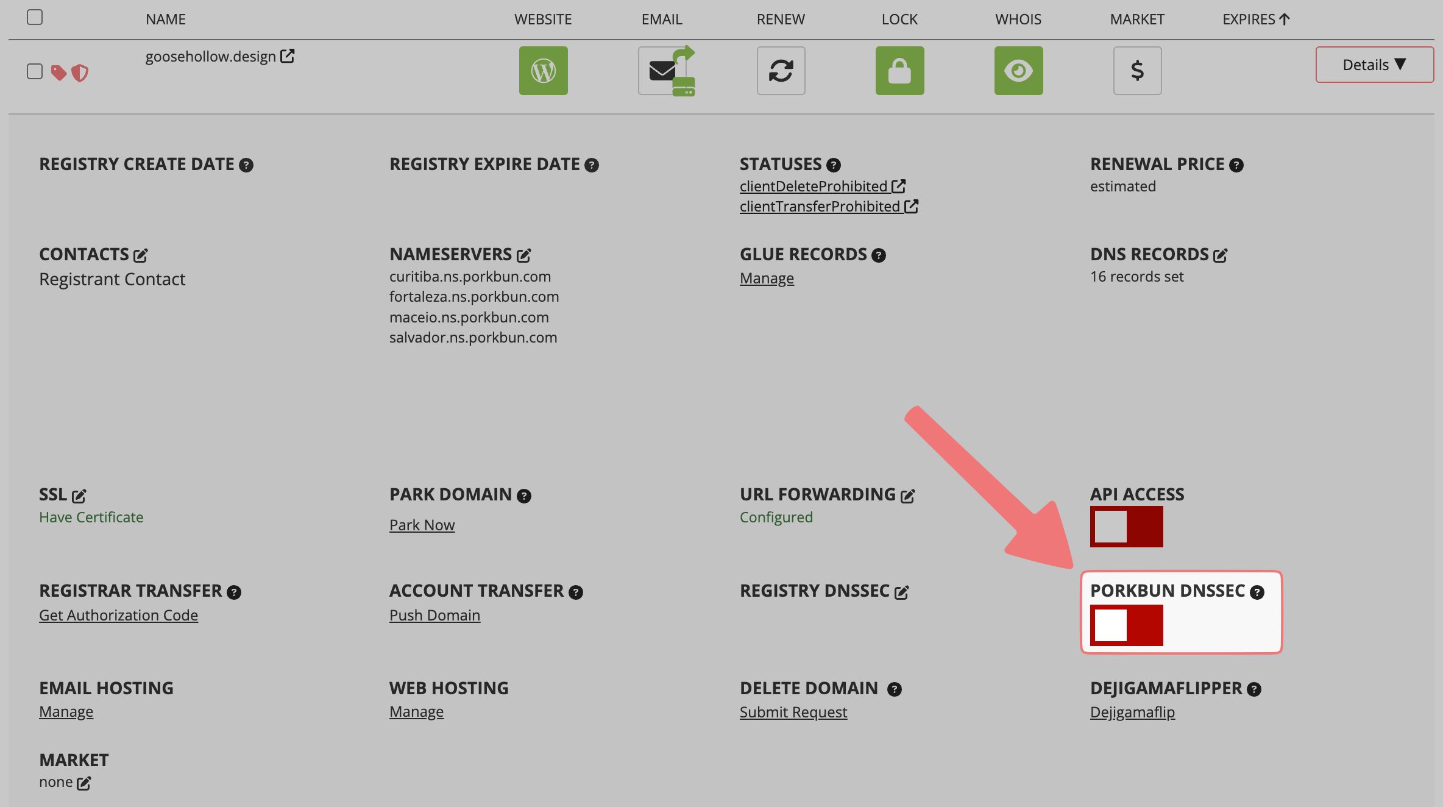Click Get Authorization Code link

pyautogui.click(x=118, y=615)
